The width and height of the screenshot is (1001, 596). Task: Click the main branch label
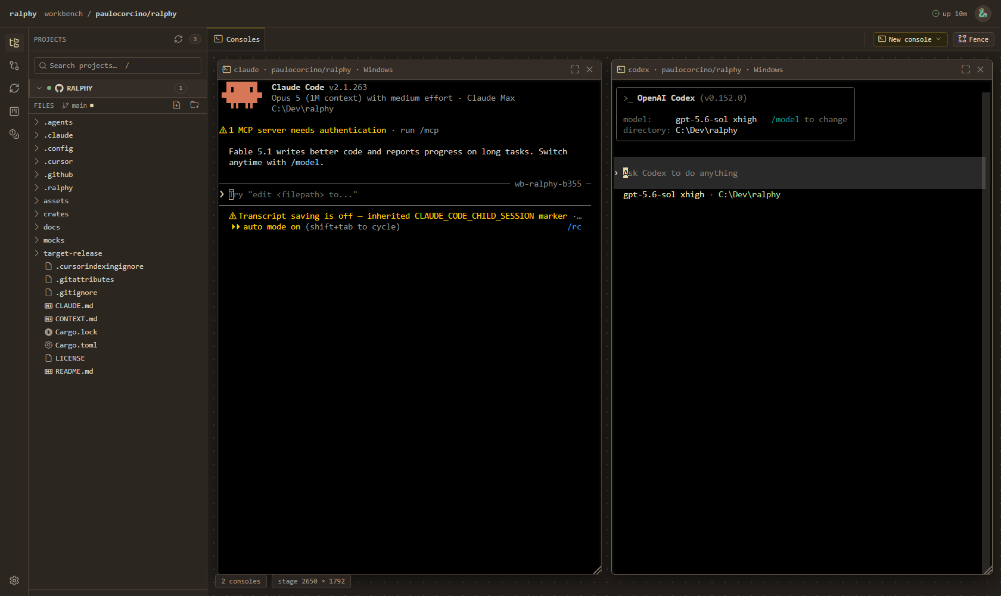[x=79, y=105]
